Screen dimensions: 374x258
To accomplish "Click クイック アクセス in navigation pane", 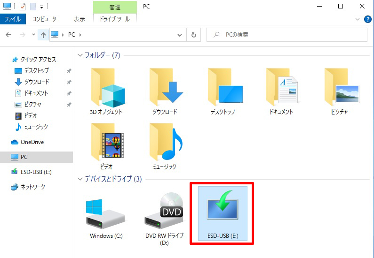I will [x=38, y=59].
